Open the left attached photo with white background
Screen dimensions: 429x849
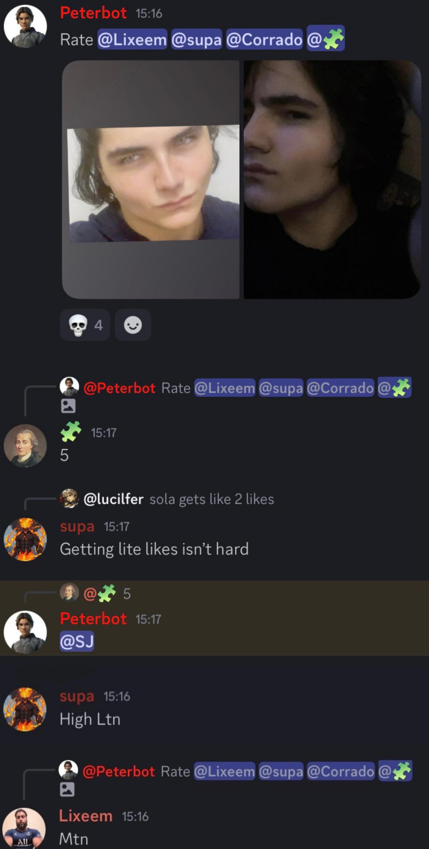coord(151,180)
